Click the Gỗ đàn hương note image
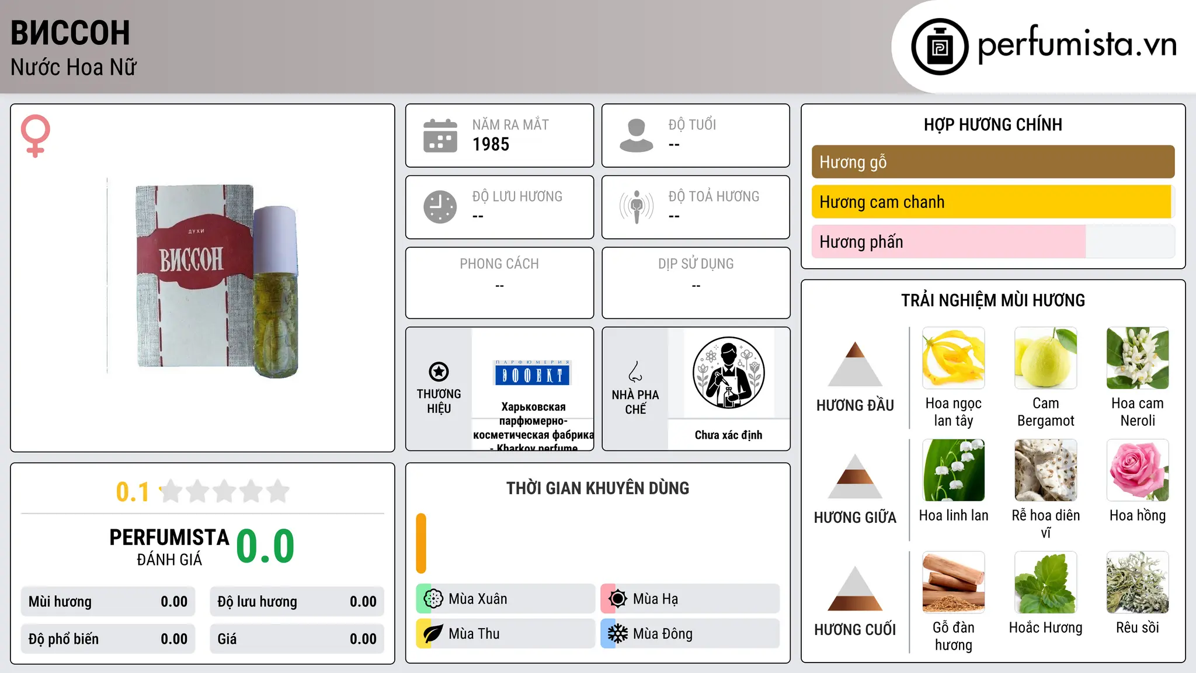The image size is (1196, 673). point(953,582)
